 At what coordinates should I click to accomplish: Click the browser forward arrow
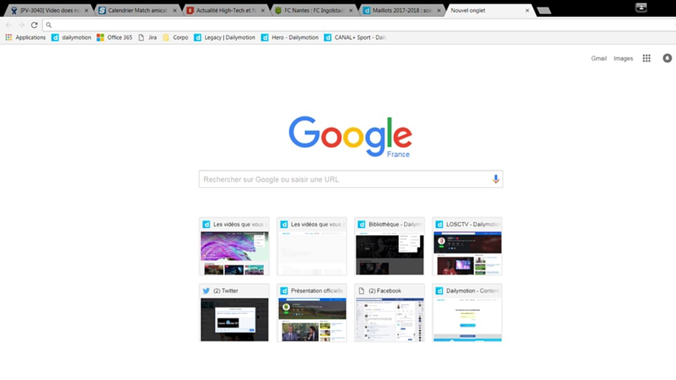point(21,25)
